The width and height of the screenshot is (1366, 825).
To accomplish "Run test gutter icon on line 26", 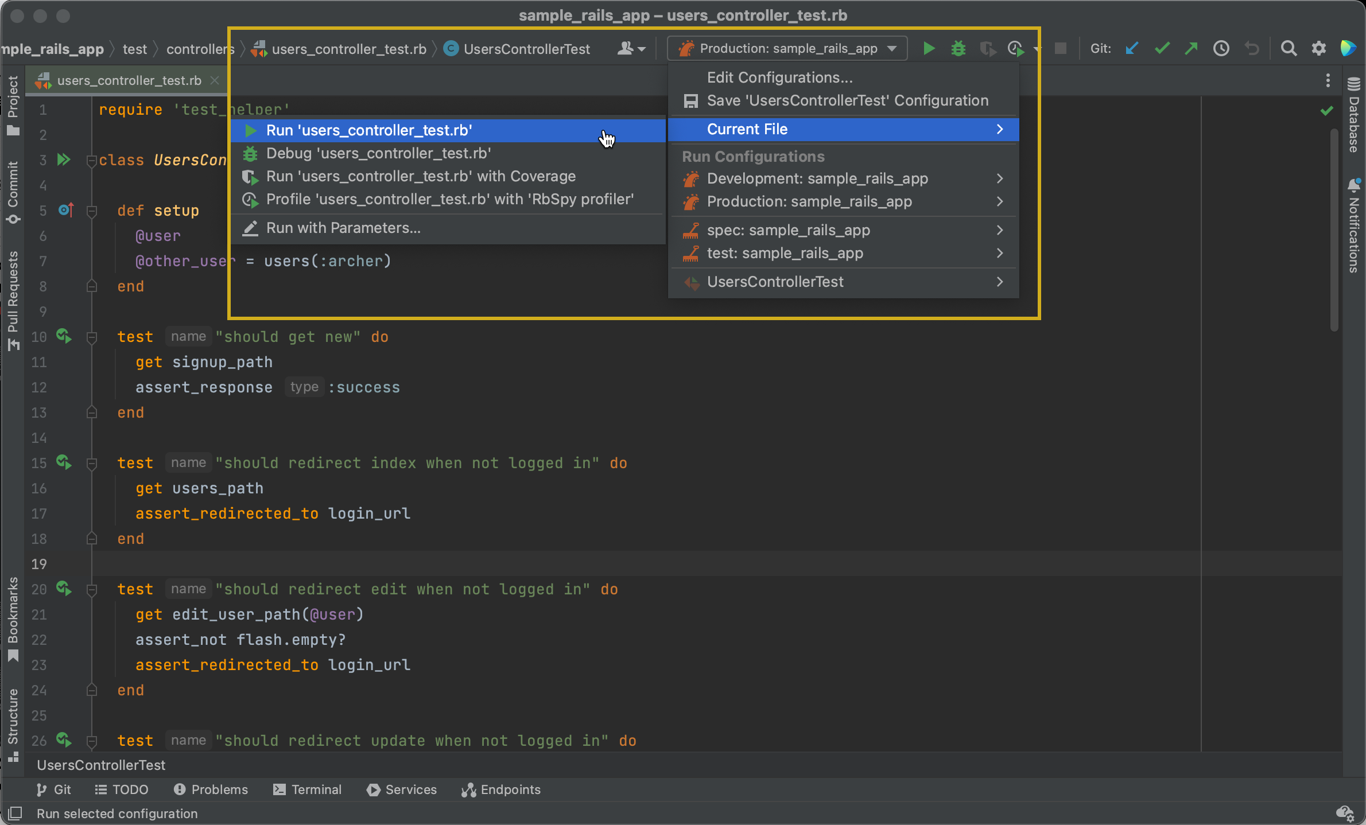I will point(64,740).
